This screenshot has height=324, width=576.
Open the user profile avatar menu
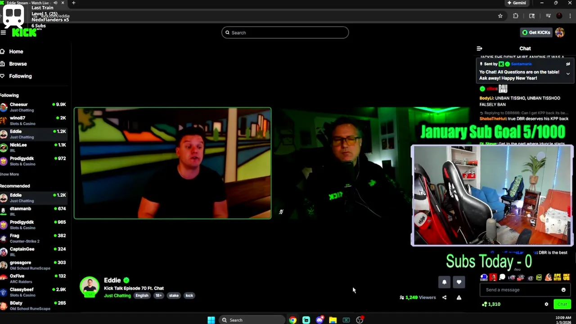(560, 32)
